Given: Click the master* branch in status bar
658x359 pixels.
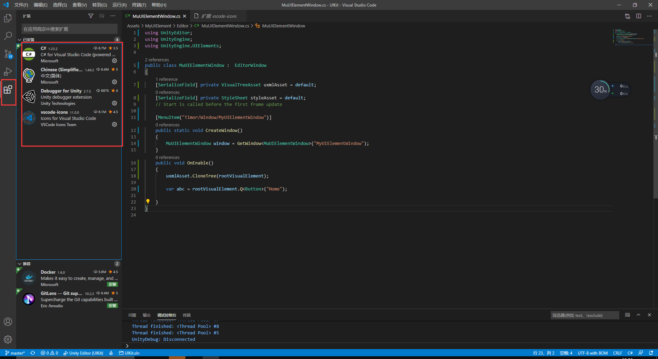Looking at the screenshot, I should (15, 353).
